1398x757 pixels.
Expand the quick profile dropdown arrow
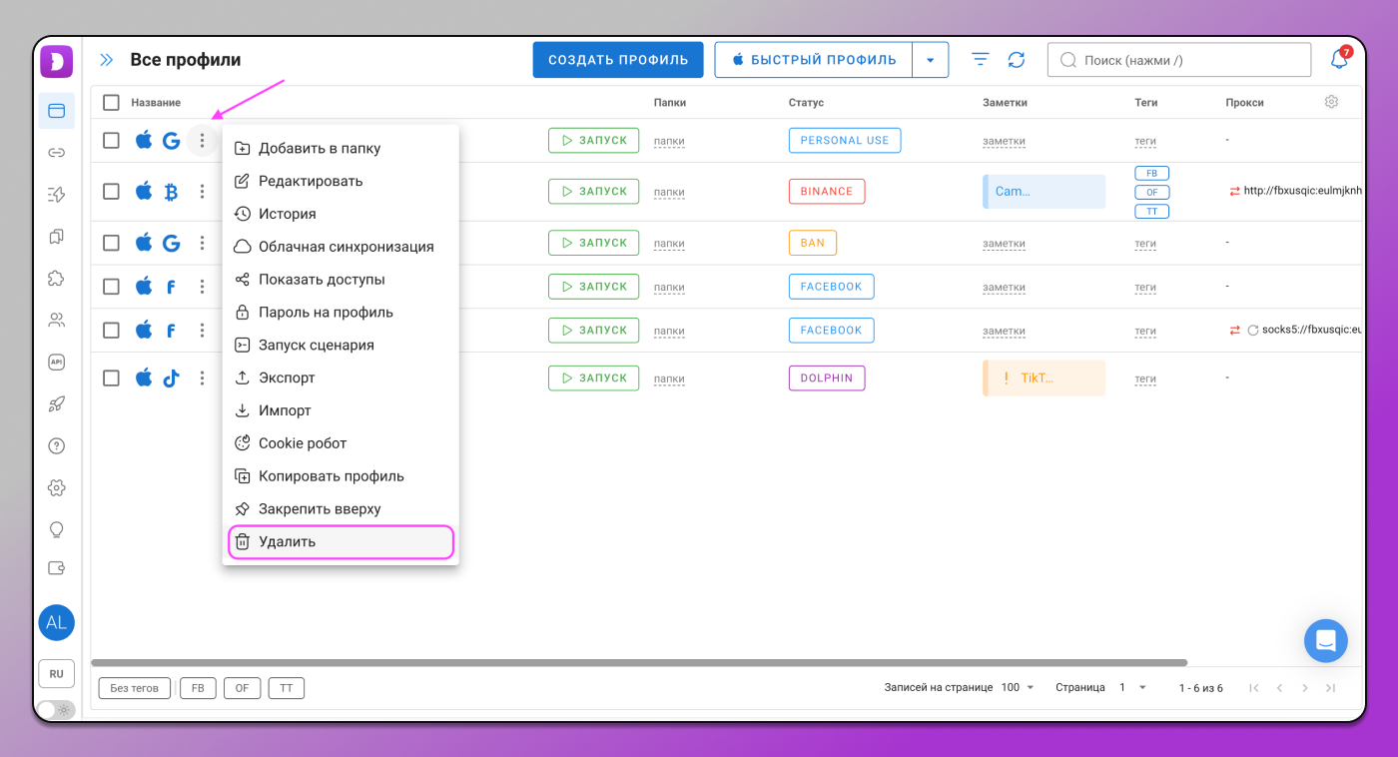coord(930,60)
